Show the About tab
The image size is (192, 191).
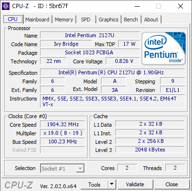(151, 20)
